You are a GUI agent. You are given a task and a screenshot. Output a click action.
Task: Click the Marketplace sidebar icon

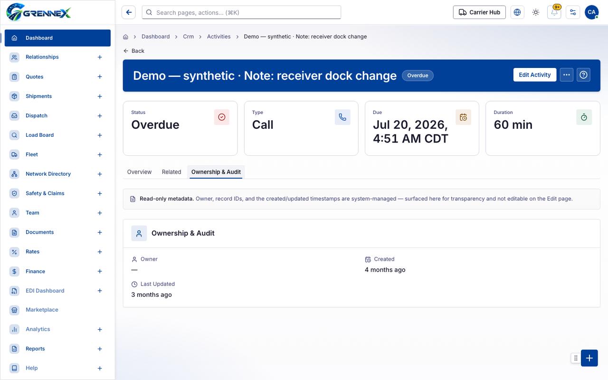tap(14, 310)
